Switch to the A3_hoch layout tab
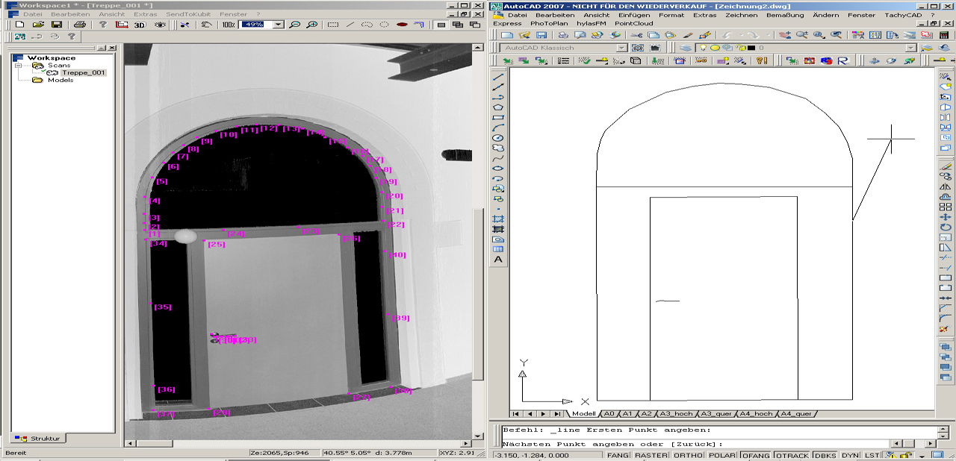956x461 pixels. (x=677, y=413)
